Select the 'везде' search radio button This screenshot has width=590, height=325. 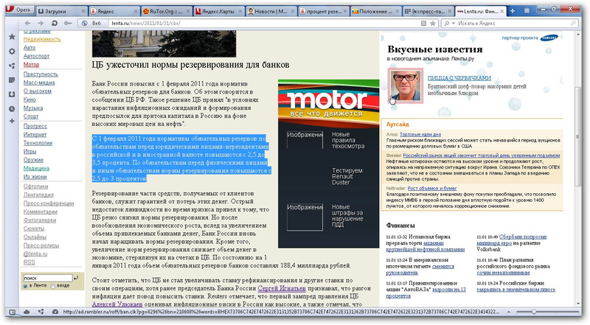coord(52,285)
